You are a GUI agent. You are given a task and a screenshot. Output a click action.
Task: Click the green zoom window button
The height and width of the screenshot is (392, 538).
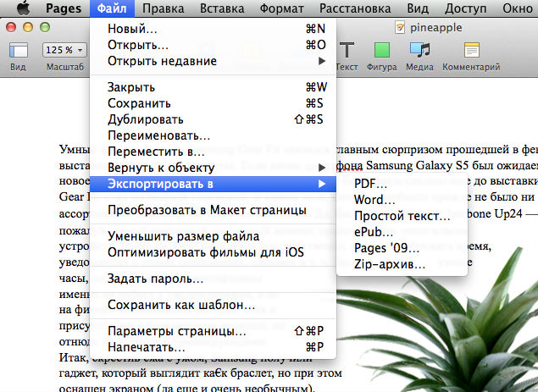(45, 27)
